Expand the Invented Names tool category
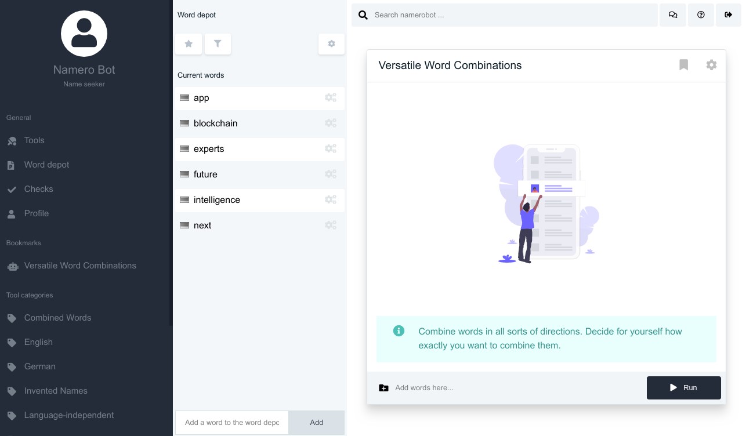The height and width of the screenshot is (436, 746). click(56, 391)
